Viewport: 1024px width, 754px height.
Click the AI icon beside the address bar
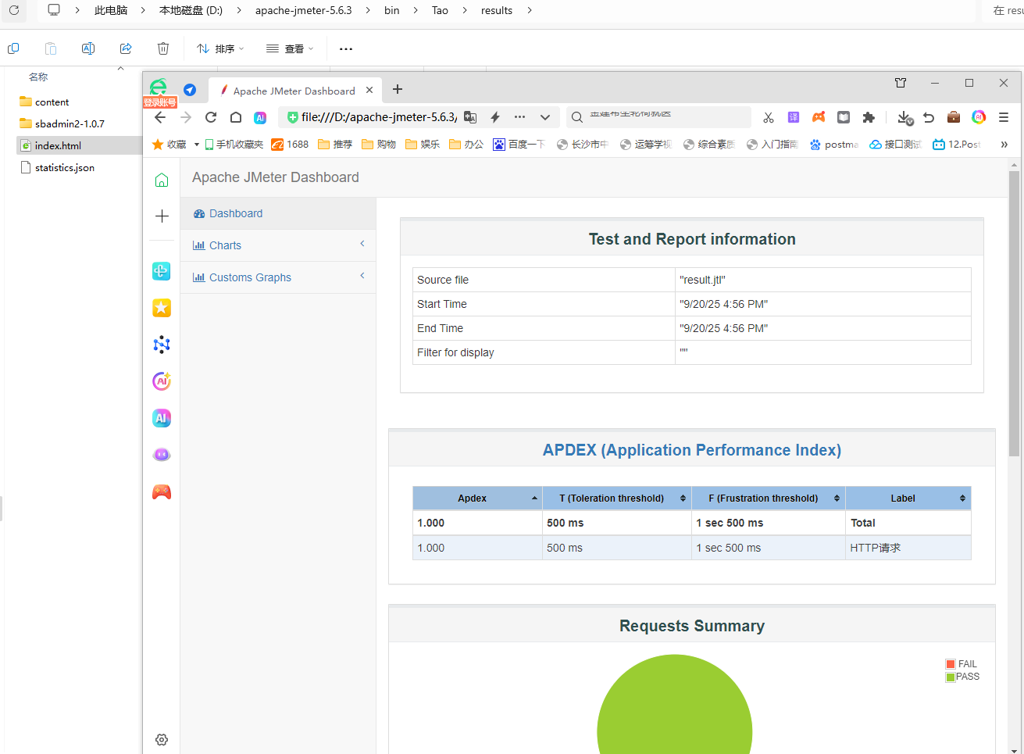click(x=260, y=118)
